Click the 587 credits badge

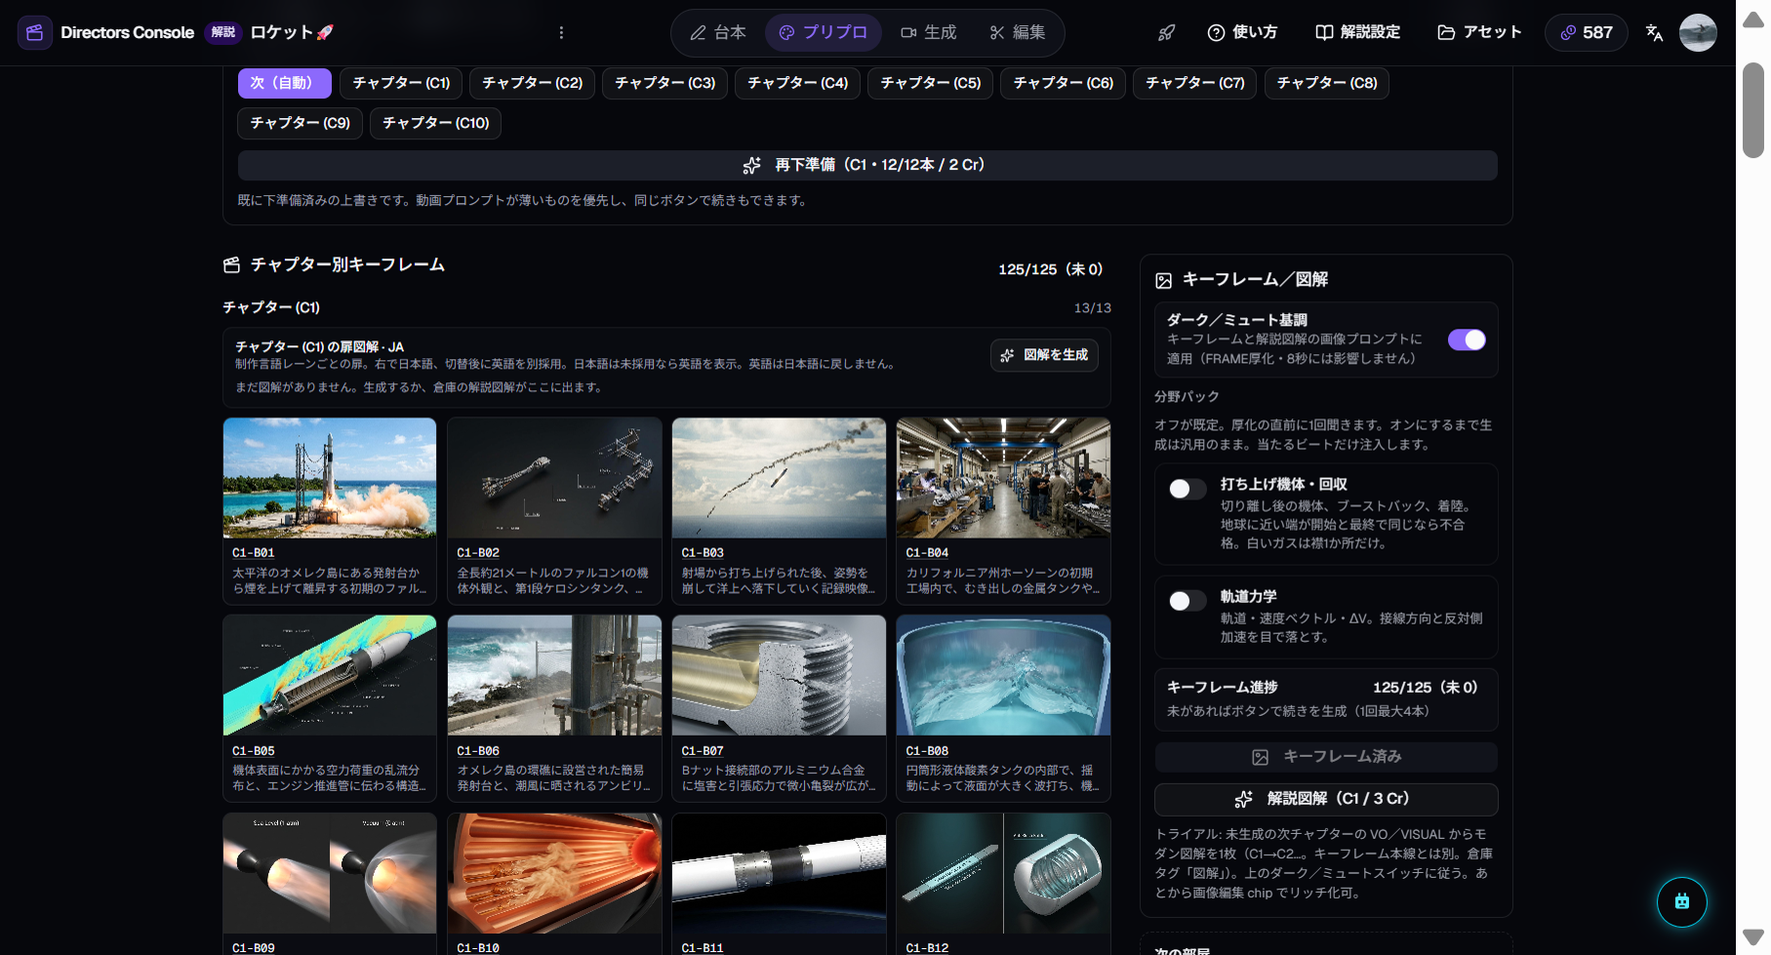click(x=1586, y=32)
